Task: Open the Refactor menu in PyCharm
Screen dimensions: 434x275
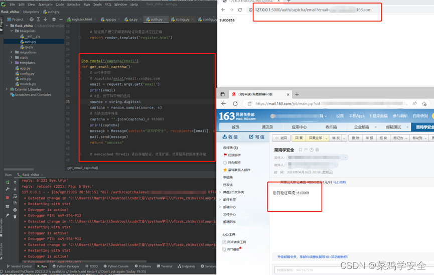Action: 74,5
